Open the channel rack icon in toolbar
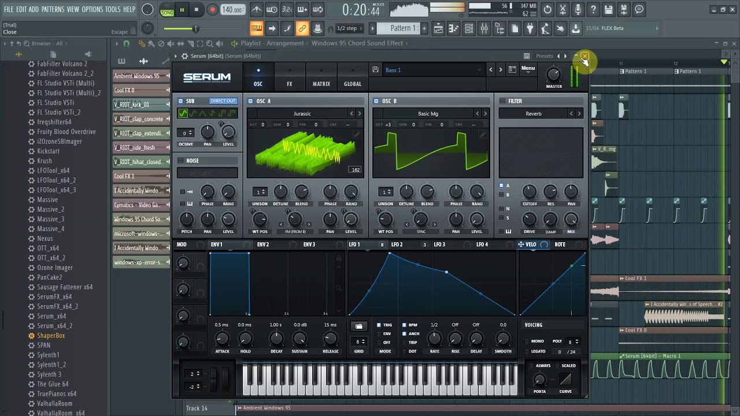Image resolution: width=740 pixels, height=416 pixels. (469, 28)
